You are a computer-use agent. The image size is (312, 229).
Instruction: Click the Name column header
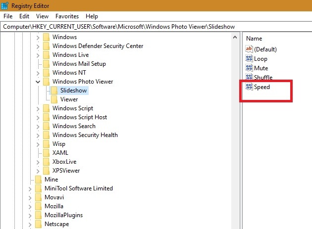point(254,38)
